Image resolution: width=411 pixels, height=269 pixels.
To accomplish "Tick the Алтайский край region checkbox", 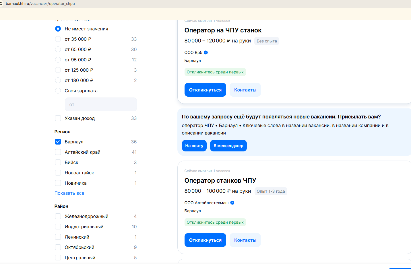I will click(x=58, y=152).
